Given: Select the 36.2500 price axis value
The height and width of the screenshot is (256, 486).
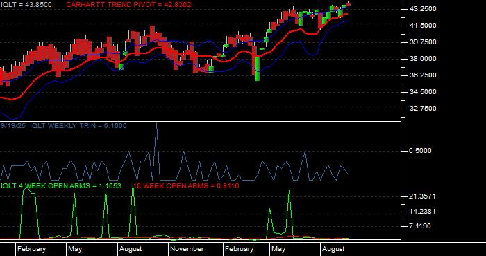Looking at the screenshot, I should pos(423,75).
